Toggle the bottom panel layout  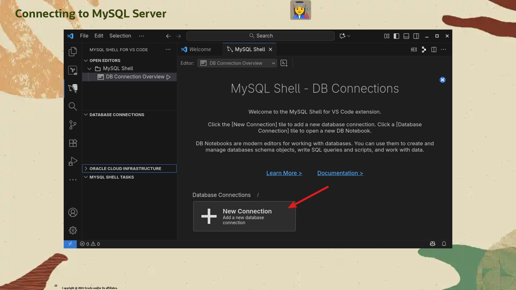coord(406,36)
